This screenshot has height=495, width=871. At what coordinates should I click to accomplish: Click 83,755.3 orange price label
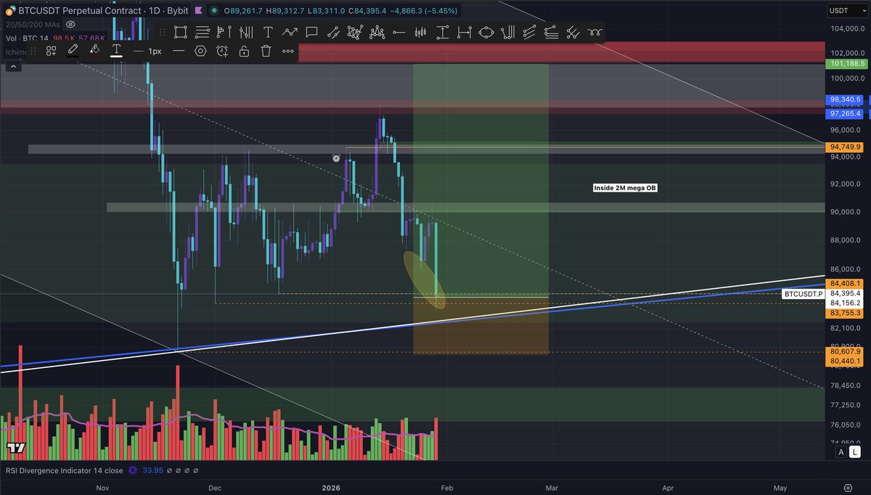[x=845, y=313]
